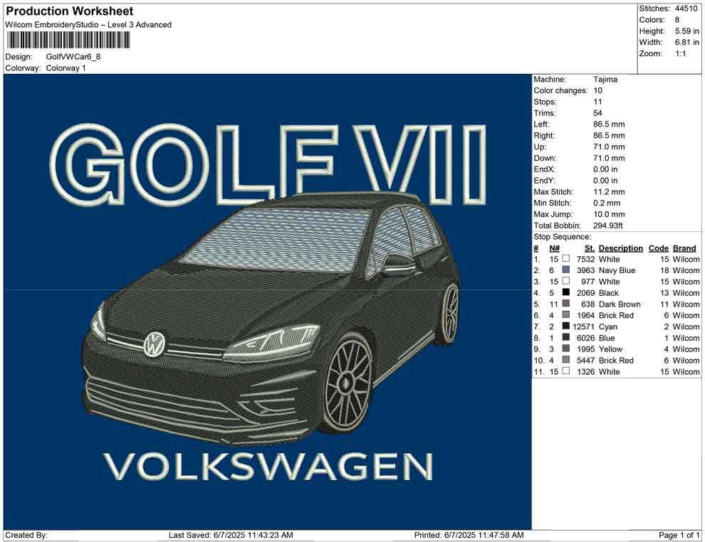Click the Dark Brown description text

pyautogui.click(x=620, y=304)
